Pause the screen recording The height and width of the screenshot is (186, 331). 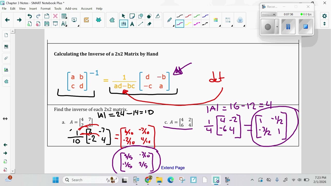point(288,27)
